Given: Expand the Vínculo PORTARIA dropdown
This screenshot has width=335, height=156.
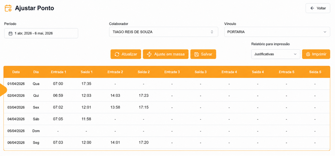Looking at the screenshot, I should pos(277,32).
